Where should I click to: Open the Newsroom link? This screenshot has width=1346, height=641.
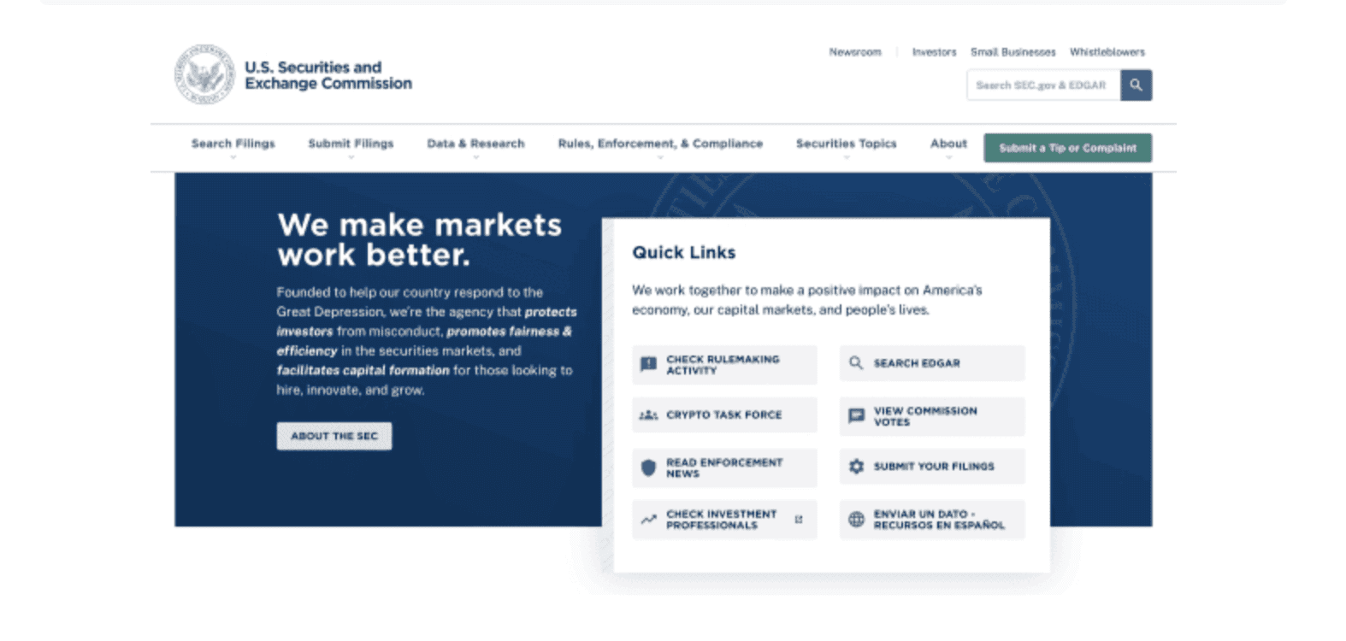click(x=854, y=52)
